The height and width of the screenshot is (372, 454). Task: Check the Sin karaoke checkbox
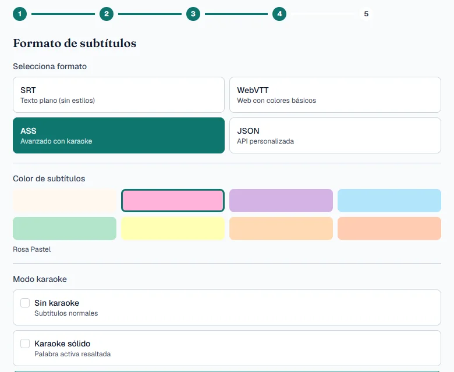click(25, 303)
